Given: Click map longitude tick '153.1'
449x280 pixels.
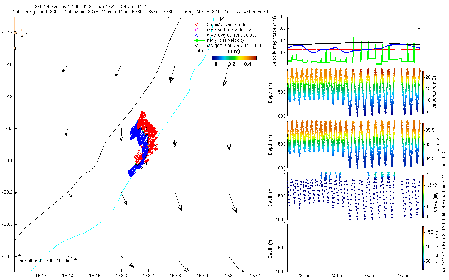Looking at the screenshot, I should pyautogui.click(x=256, y=276).
